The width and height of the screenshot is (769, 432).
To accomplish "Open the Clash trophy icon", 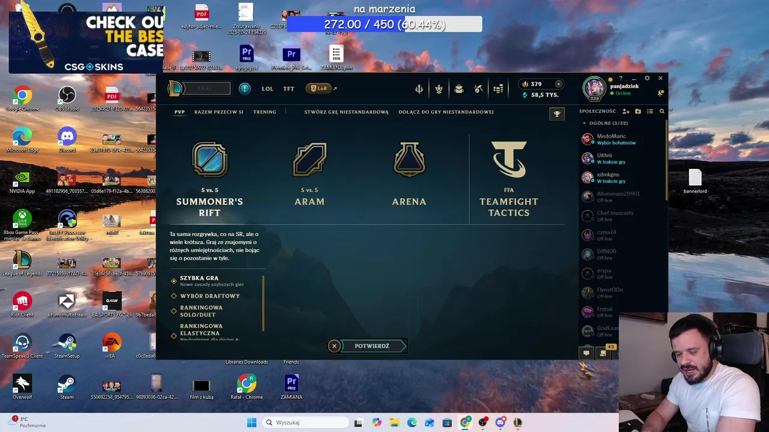I will (x=557, y=113).
